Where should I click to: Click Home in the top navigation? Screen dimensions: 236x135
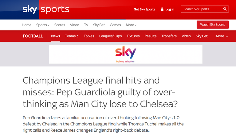click(x=27, y=25)
